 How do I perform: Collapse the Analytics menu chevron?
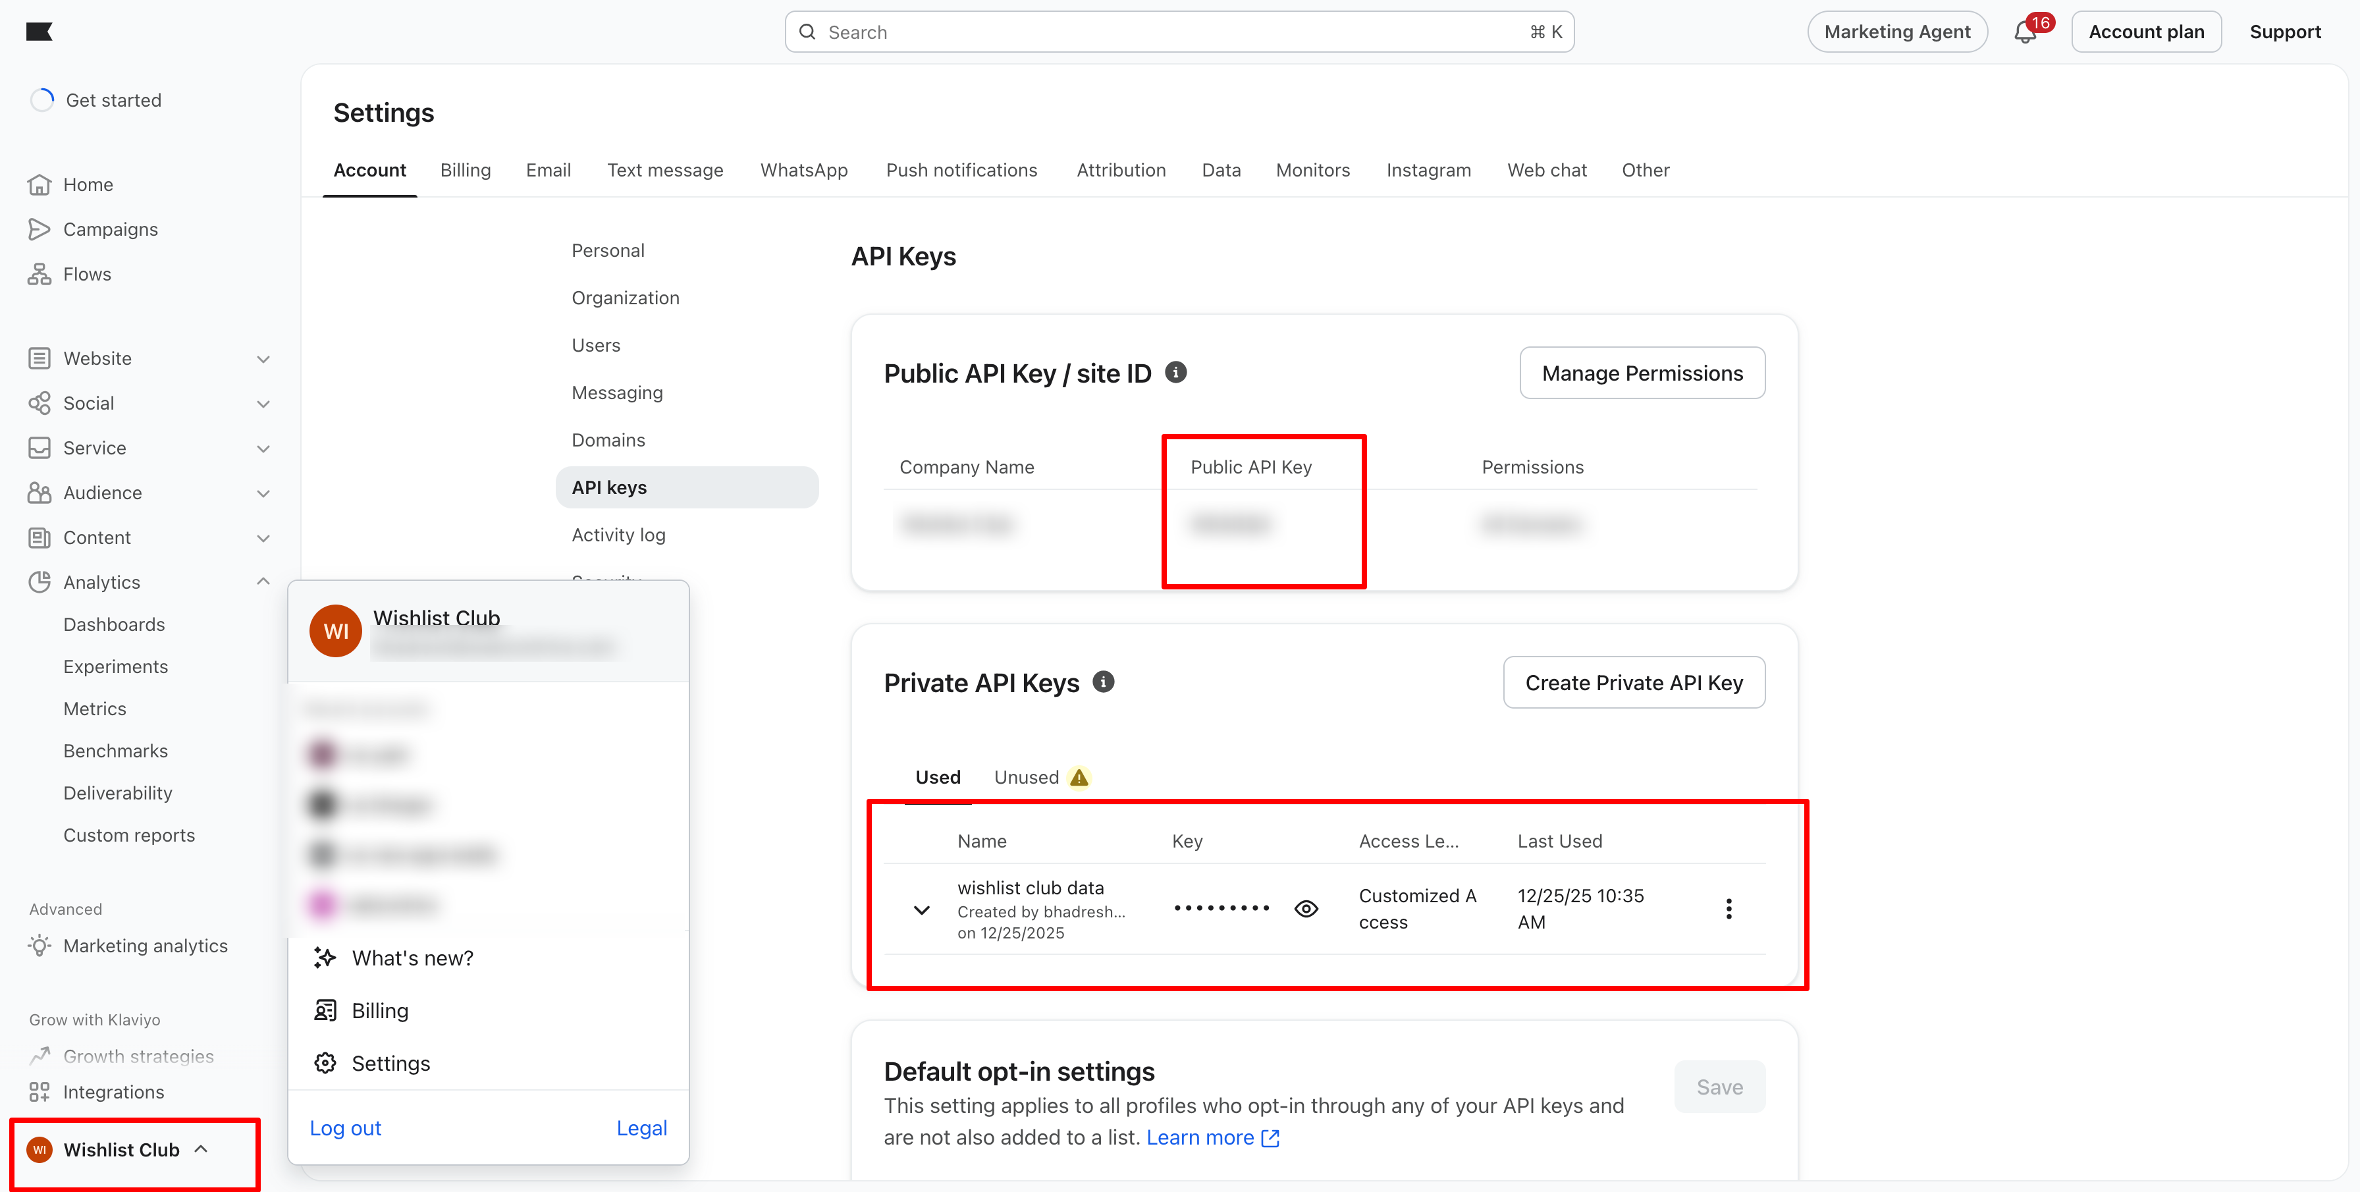264,582
